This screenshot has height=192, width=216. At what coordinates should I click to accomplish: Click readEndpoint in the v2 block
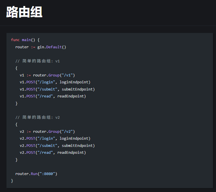[x=72, y=153]
